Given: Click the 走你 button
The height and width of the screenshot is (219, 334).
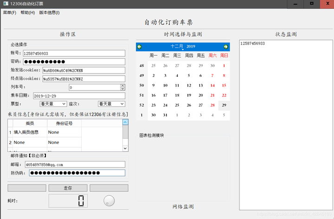Looking at the screenshot, I should point(68,188).
